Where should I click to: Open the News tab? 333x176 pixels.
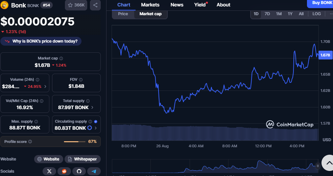point(177,5)
